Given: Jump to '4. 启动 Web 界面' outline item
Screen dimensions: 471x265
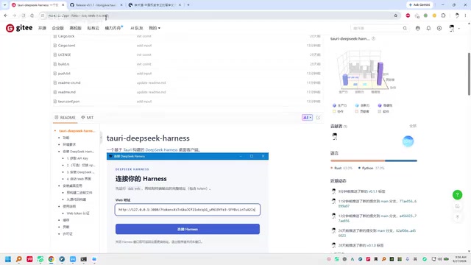Looking at the screenshot, I should (79, 179).
